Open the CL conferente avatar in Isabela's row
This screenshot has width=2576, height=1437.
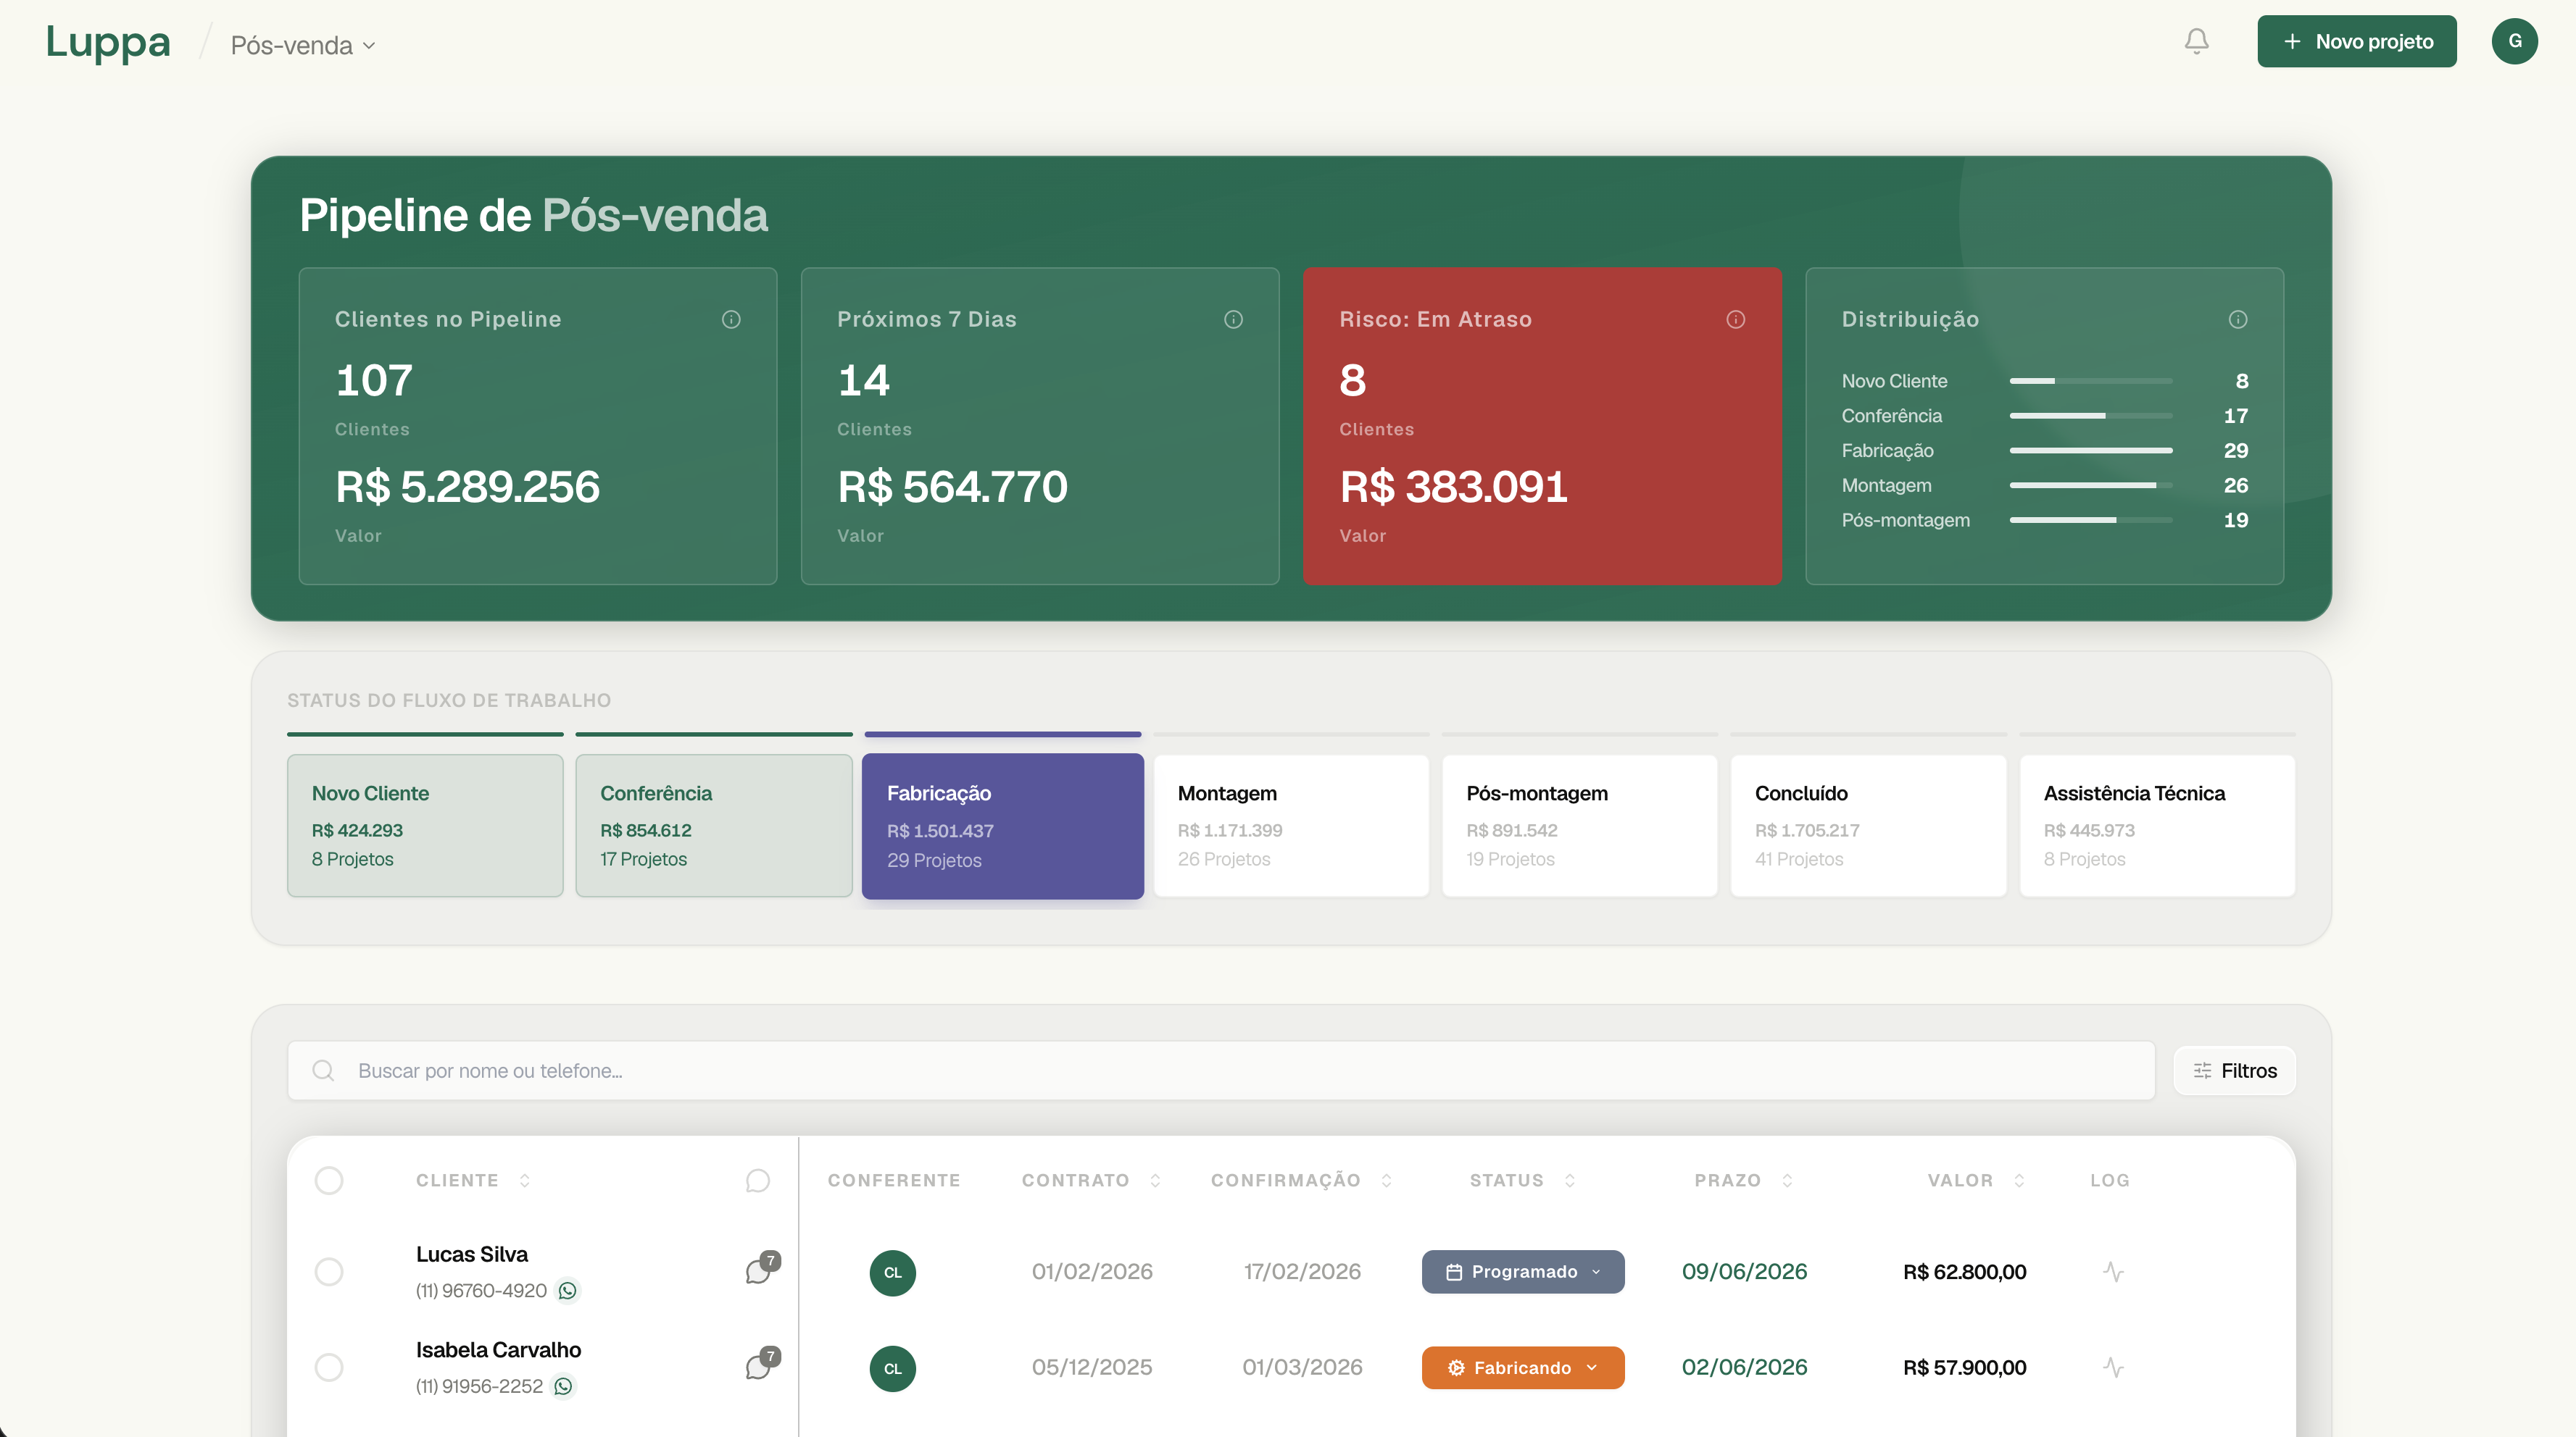pyautogui.click(x=892, y=1368)
